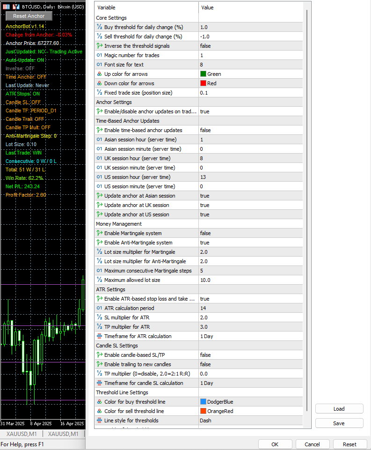The height and width of the screenshot is (450, 371).
Task: Toggle Enable Martingale system value false
Action: [x=251, y=233]
